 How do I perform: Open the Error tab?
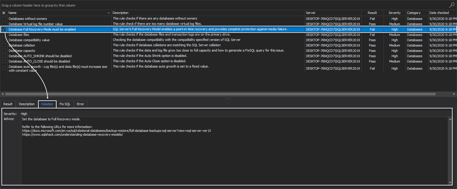[x=80, y=104]
